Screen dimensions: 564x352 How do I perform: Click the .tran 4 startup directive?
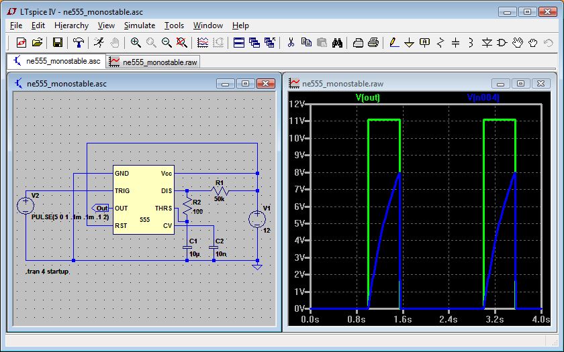[x=48, y=272]
